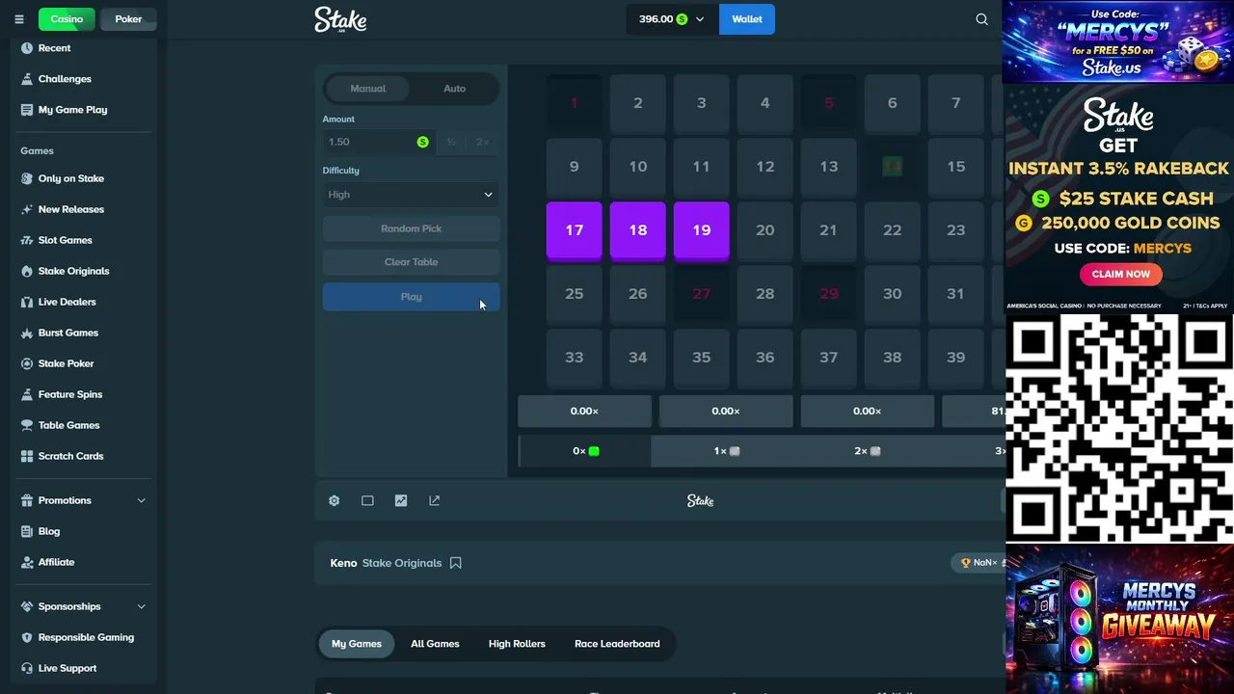Screen dimensions: 1234x694
Task: Click the NaN× trophy badge
Action: (978, 563)
